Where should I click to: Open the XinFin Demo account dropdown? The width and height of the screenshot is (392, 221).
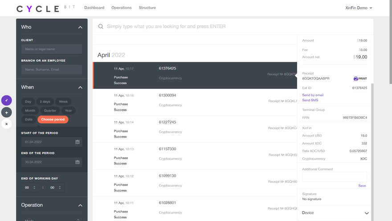point(359,8)
